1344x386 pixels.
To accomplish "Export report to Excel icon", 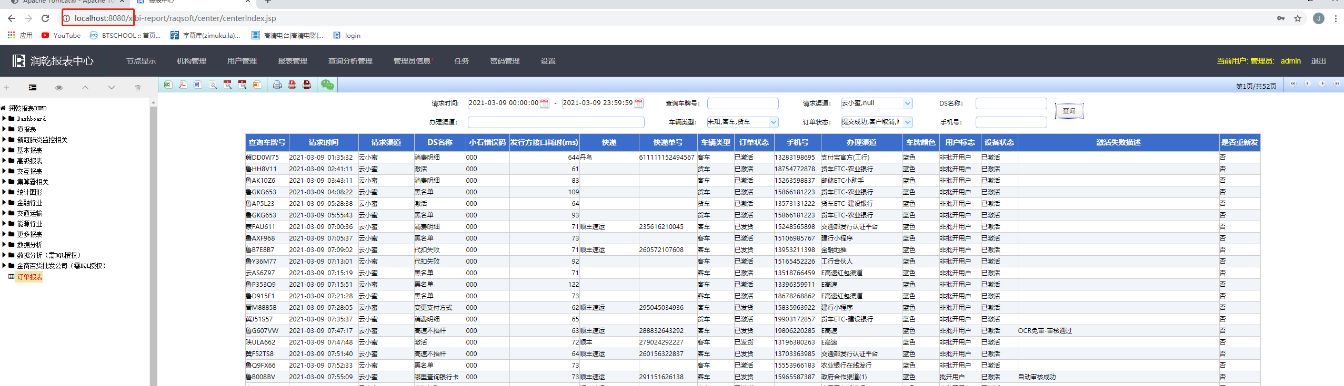I will [x=167, y=85].
